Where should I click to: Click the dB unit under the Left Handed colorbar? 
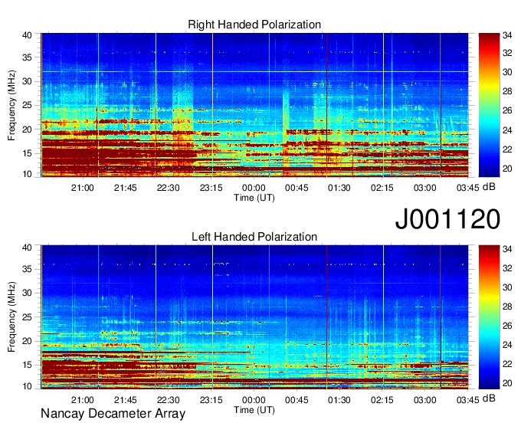point(489,398)
